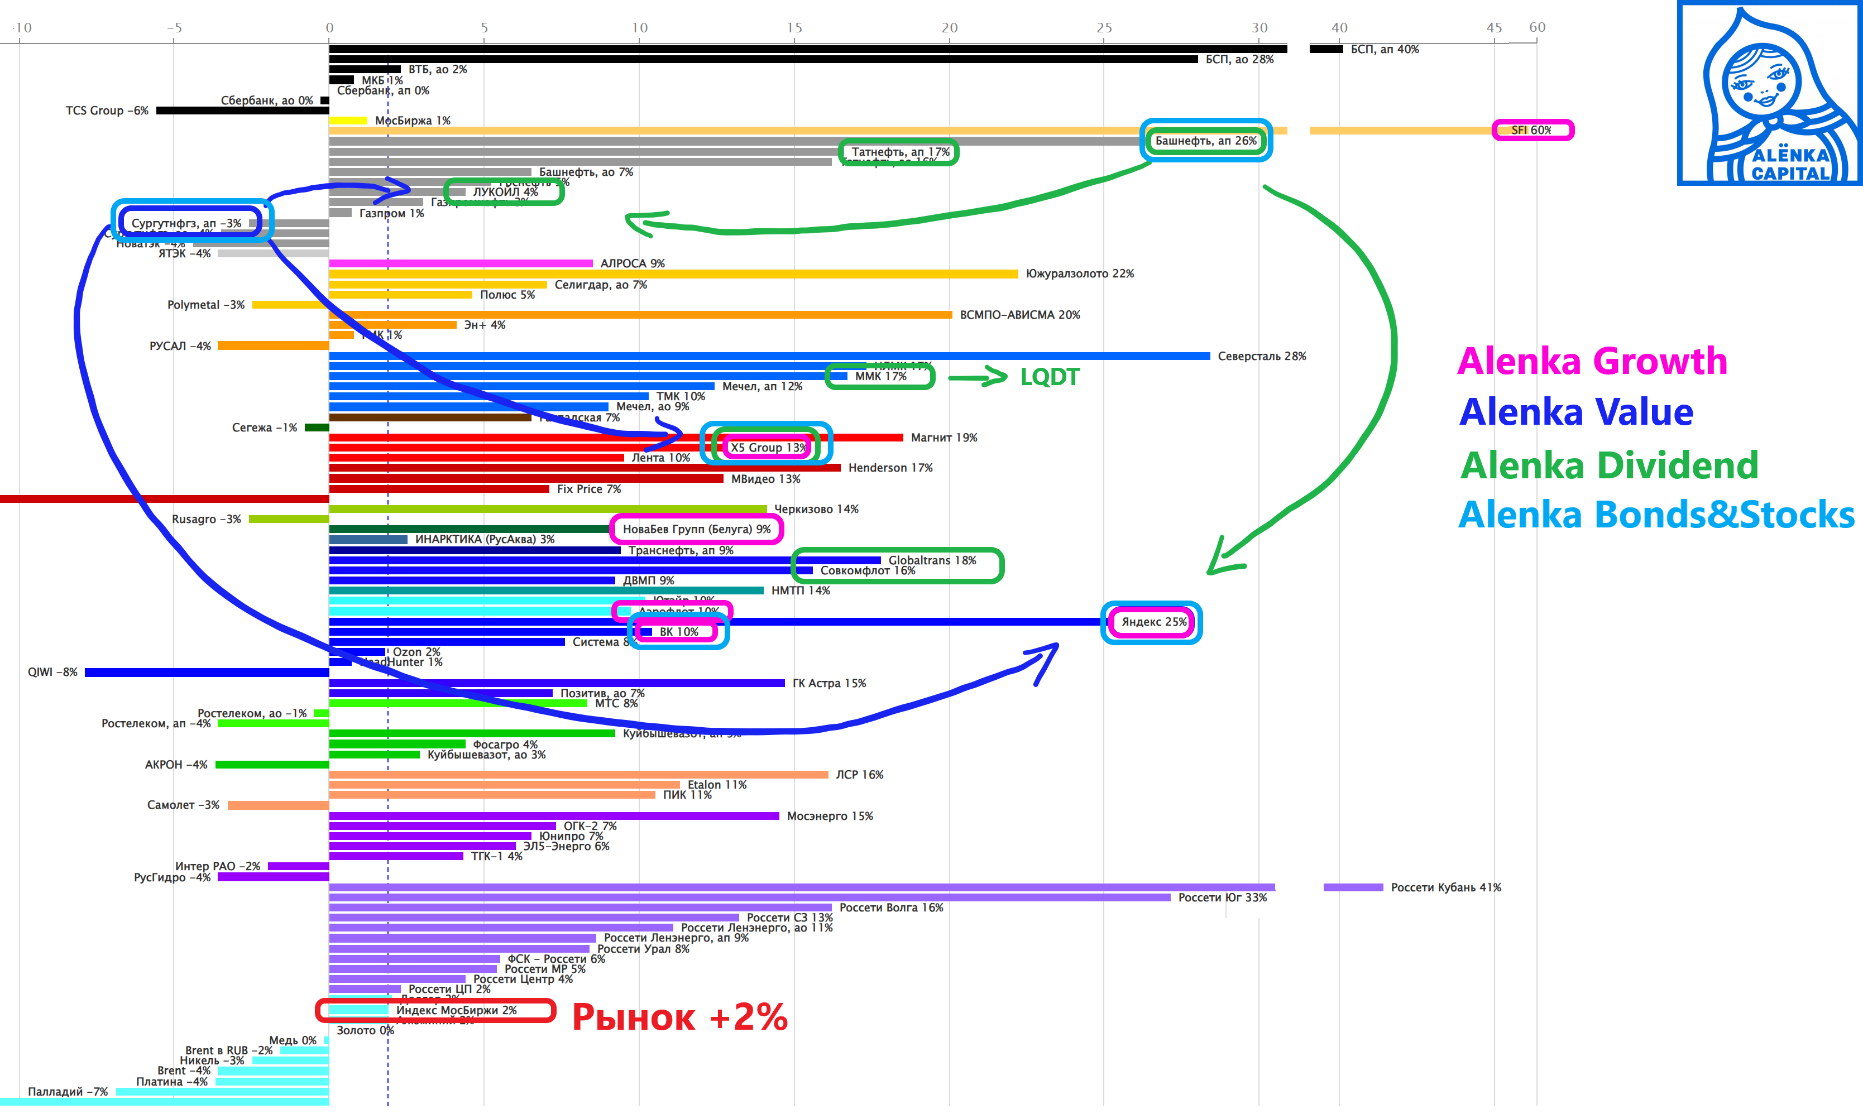Click the 'Южуралзолото 22%' label
Viewport: 1863px width, 1114px height.
1080,273
